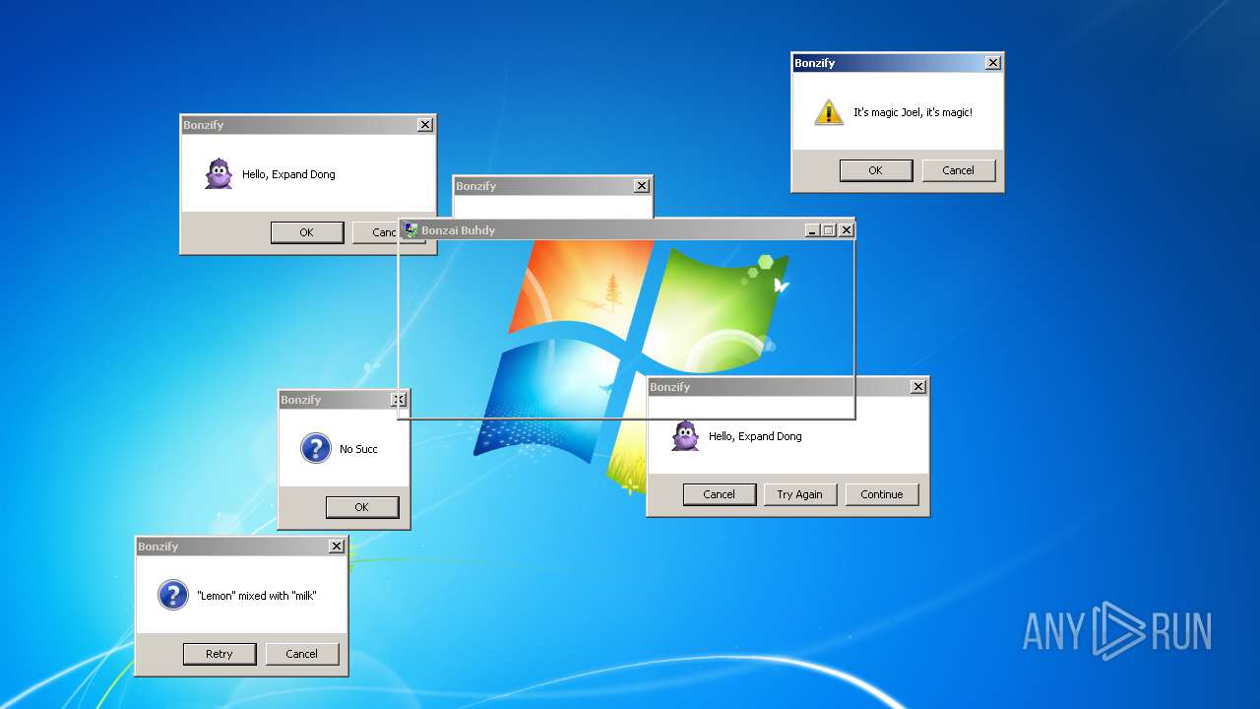Click the "It's magic Joel, it's magic!" message
This screenshot has height=709, width=1260.
[913, 112]
